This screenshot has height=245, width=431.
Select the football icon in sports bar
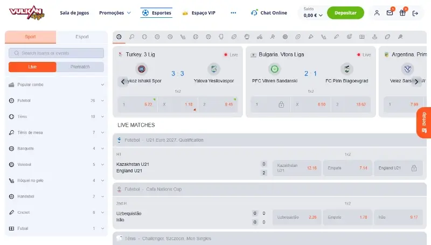(119, 37)
